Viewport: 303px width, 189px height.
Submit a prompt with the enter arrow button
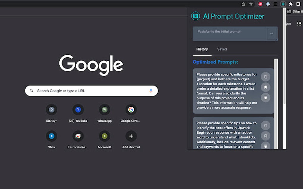[x=272, y=34]
